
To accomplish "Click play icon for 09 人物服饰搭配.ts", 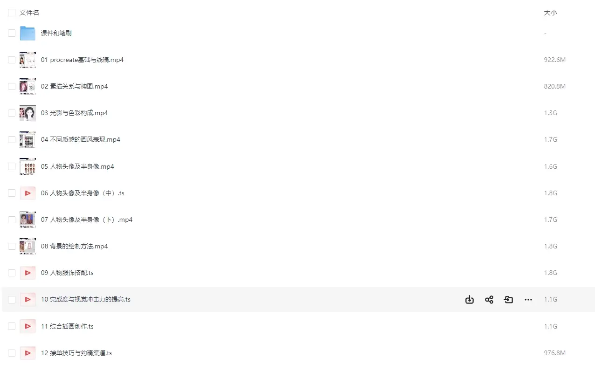I will [28, 273].
